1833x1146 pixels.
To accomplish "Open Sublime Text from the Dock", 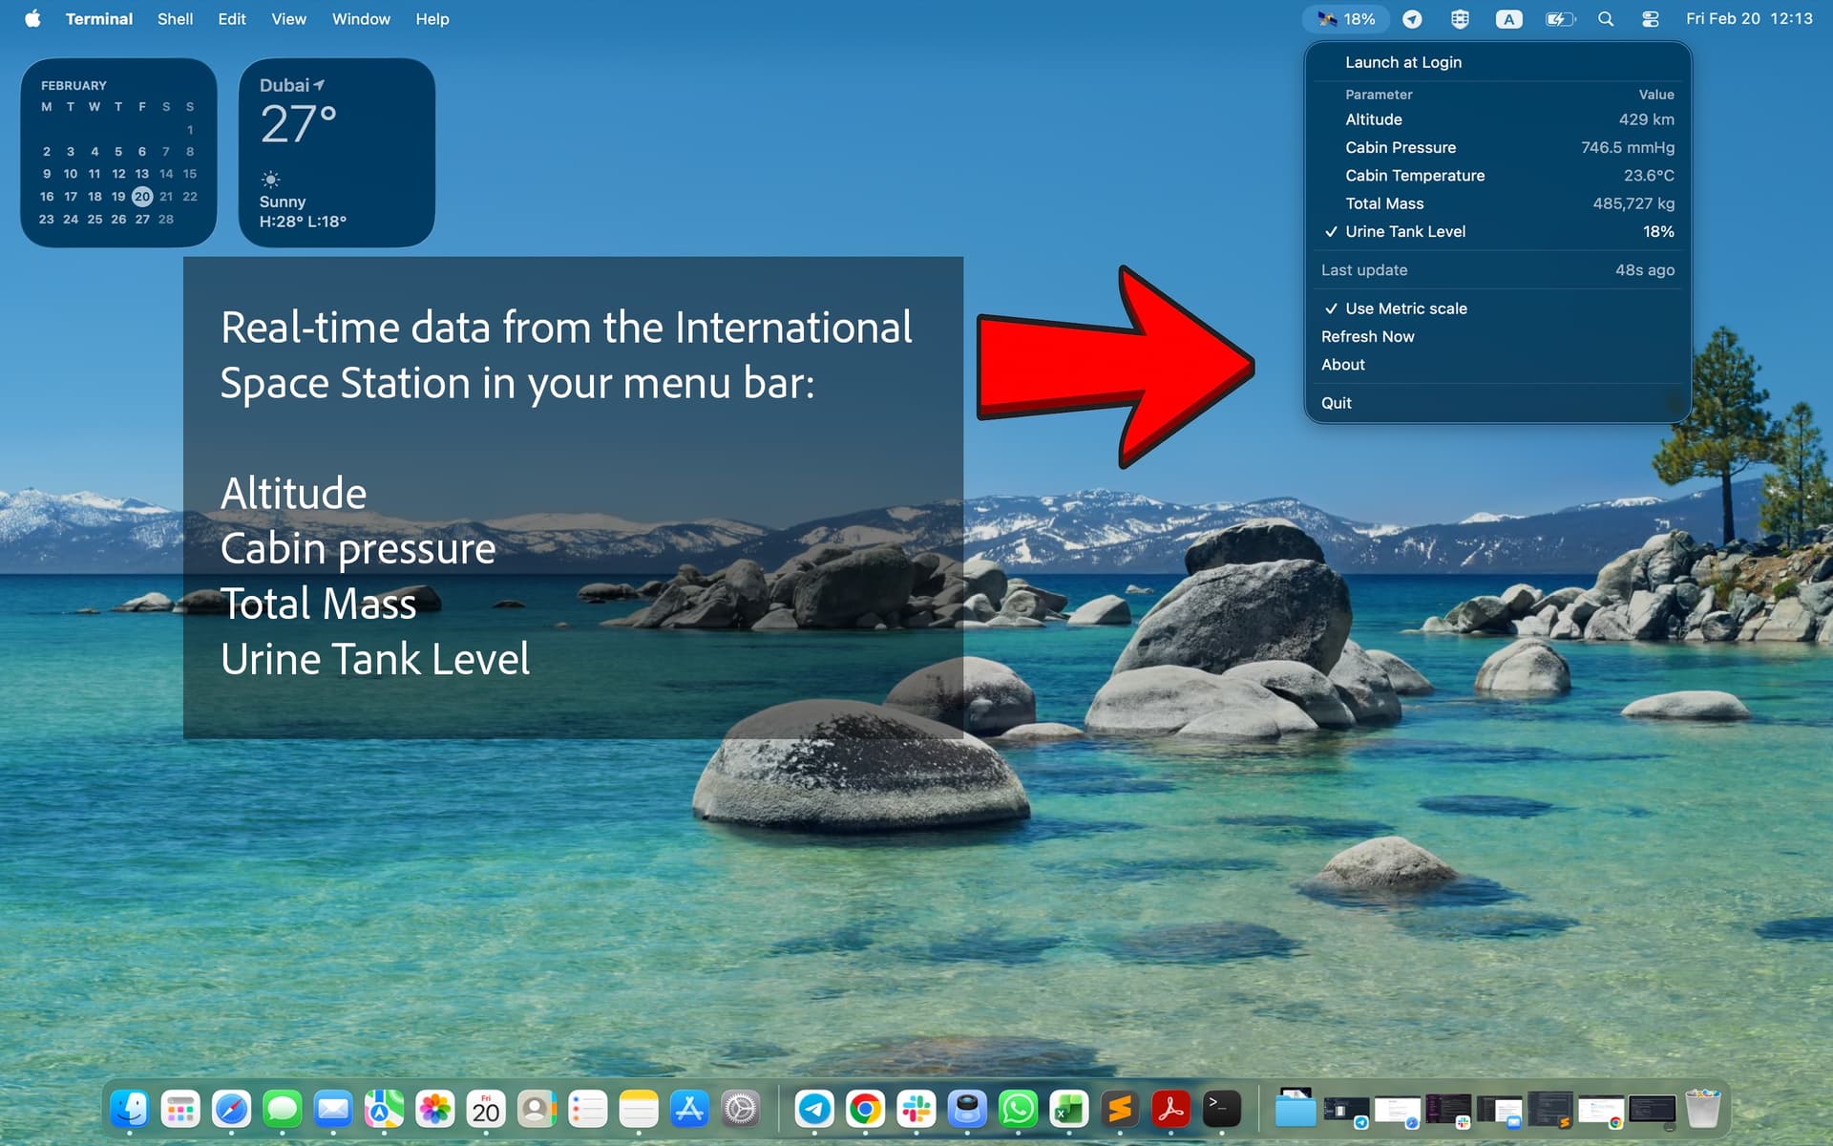I will (x=1120, y=1109).
